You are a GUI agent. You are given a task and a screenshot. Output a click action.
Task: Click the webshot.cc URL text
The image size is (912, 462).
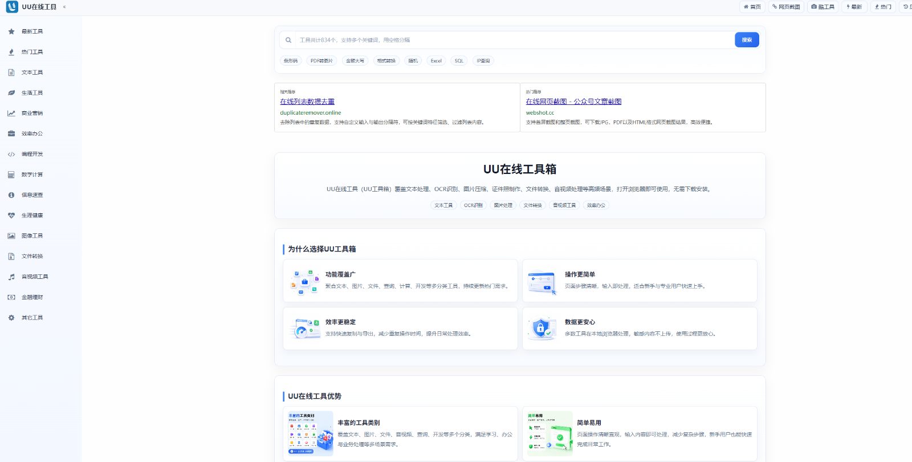540,113
